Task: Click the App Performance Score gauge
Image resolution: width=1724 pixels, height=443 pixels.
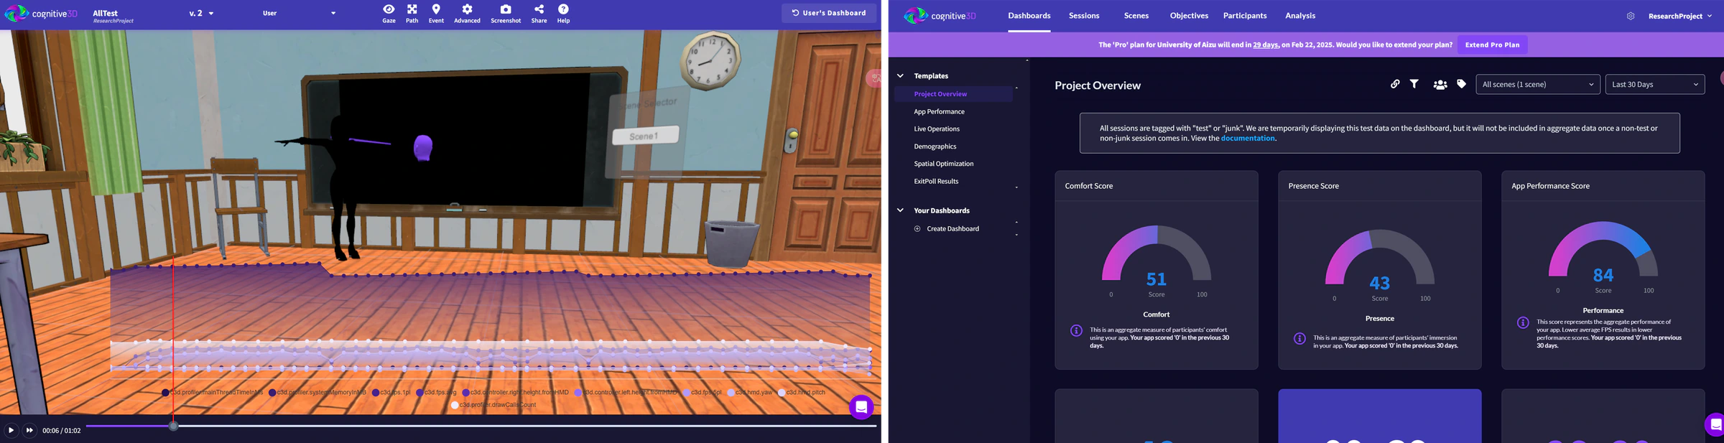Action: pyautogui.click(x=1603, y=249)
